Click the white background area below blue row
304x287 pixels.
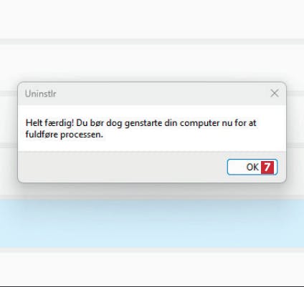point(152,268)
